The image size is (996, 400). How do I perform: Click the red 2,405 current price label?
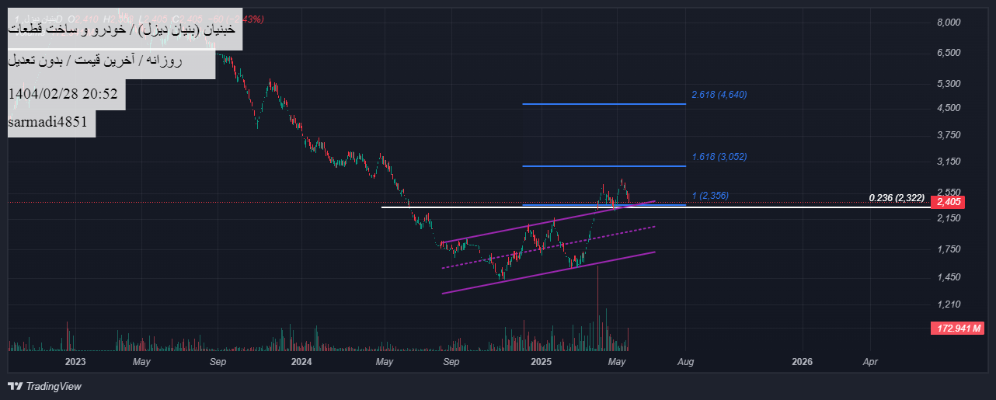coord(949,202)
